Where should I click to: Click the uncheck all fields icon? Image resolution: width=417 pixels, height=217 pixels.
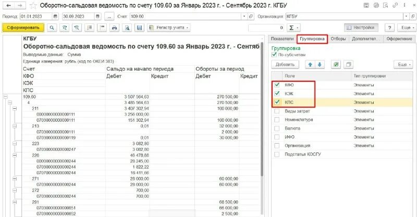pos(348,65)
